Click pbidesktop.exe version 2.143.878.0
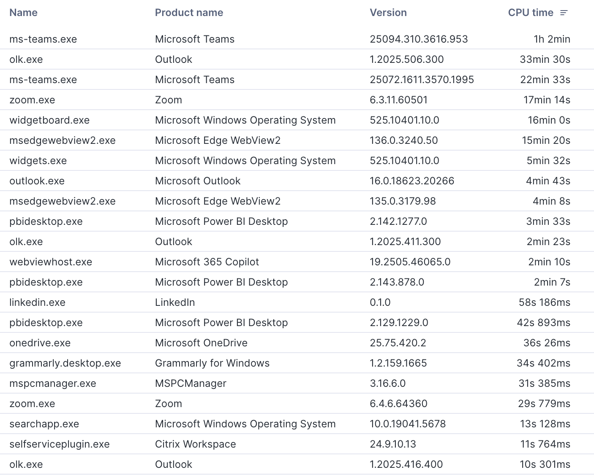The height and width of the screenshot is (475, 594). (397, 282)
